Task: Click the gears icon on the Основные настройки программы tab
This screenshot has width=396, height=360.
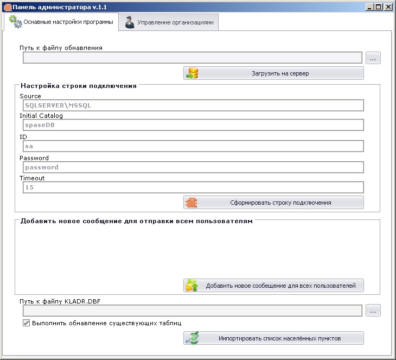Action: 16,22
